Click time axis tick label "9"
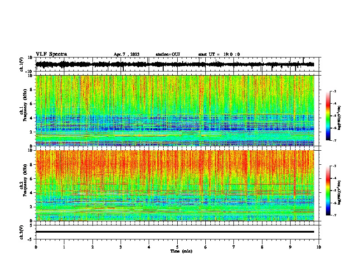 tap(290, 247)
